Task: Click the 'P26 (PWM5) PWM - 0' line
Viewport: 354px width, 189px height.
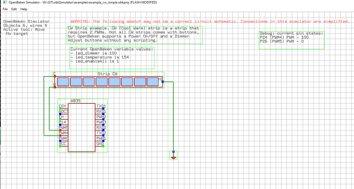Action: [x=282, y=41]
